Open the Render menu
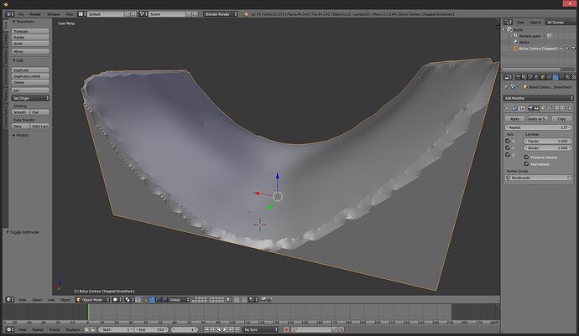579x336 pixels. tap(35, 14)
